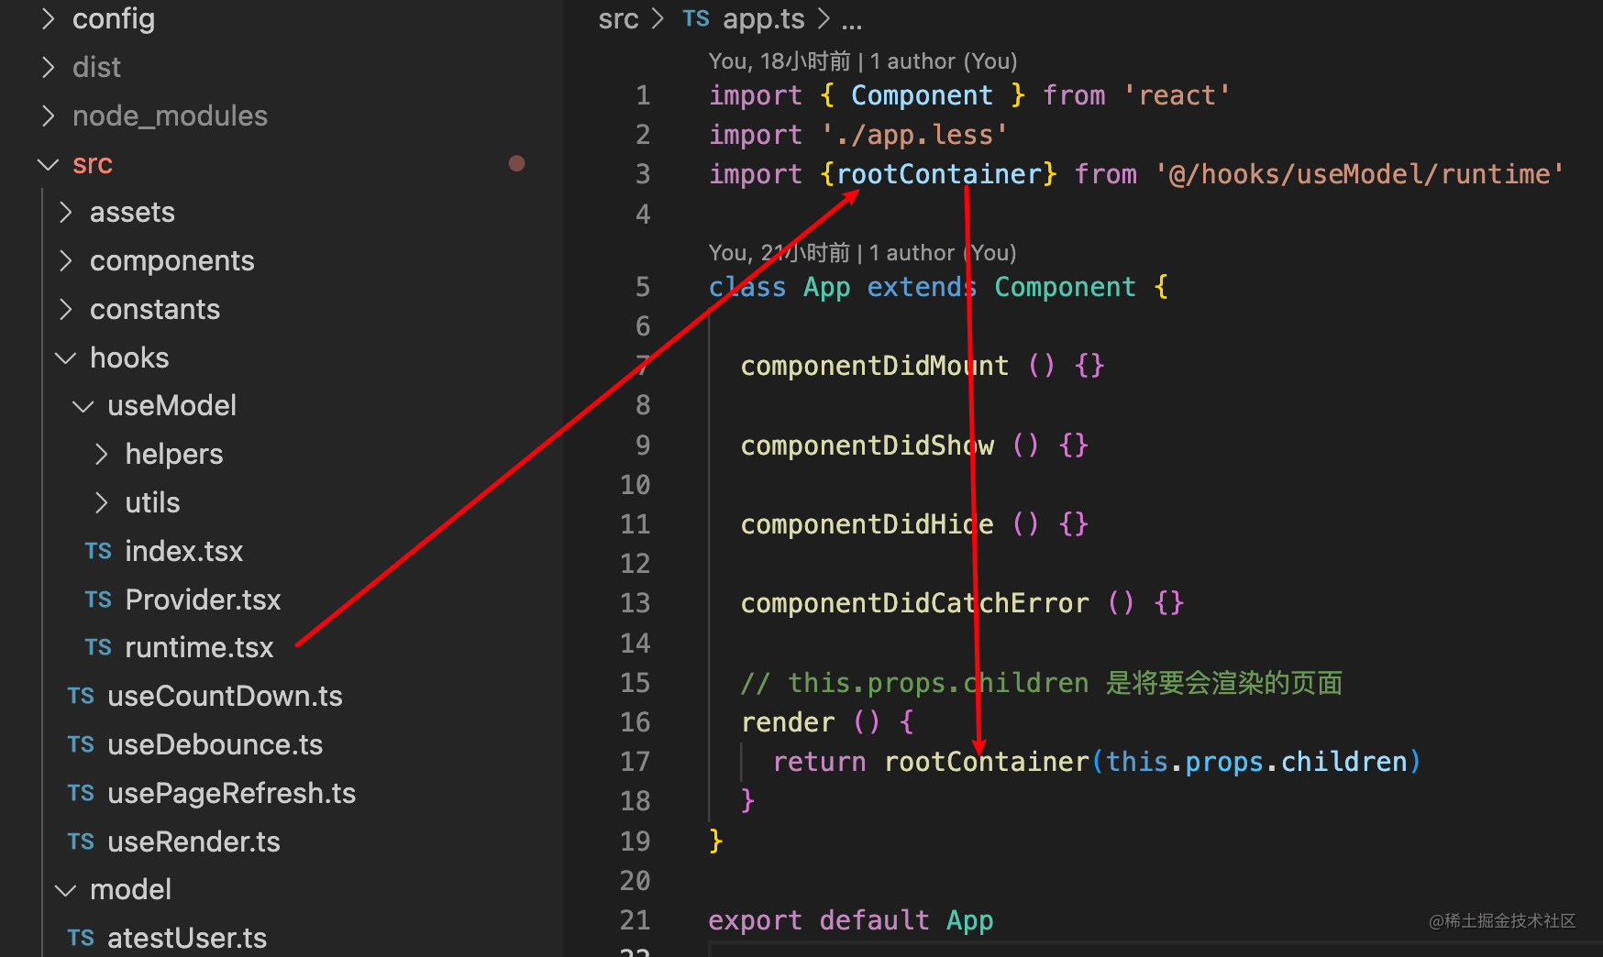Click the 'react' string on line 1
1603x957 pixels.
click(x=1177, y=95)
